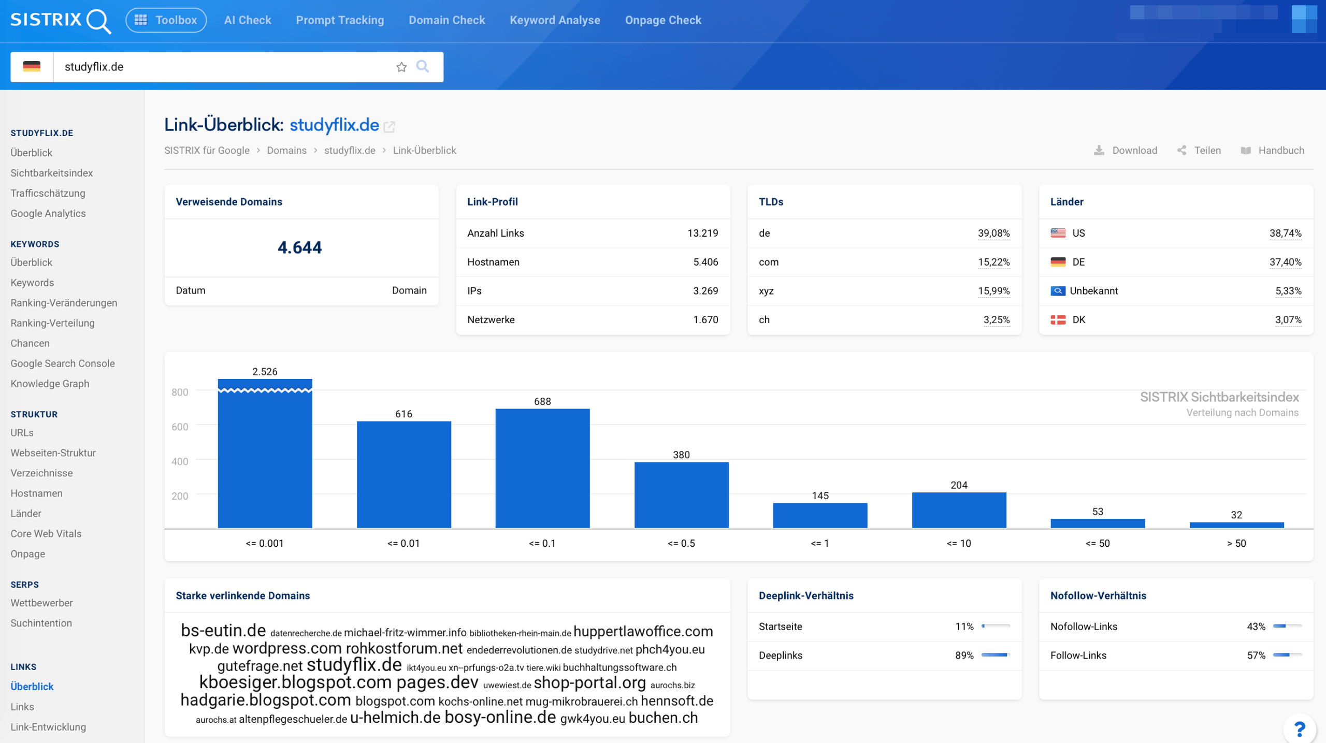The image size is (1326, 743).
Task: Mark studyflix.de as favorite with the star
Action: [x=401, y=67]
